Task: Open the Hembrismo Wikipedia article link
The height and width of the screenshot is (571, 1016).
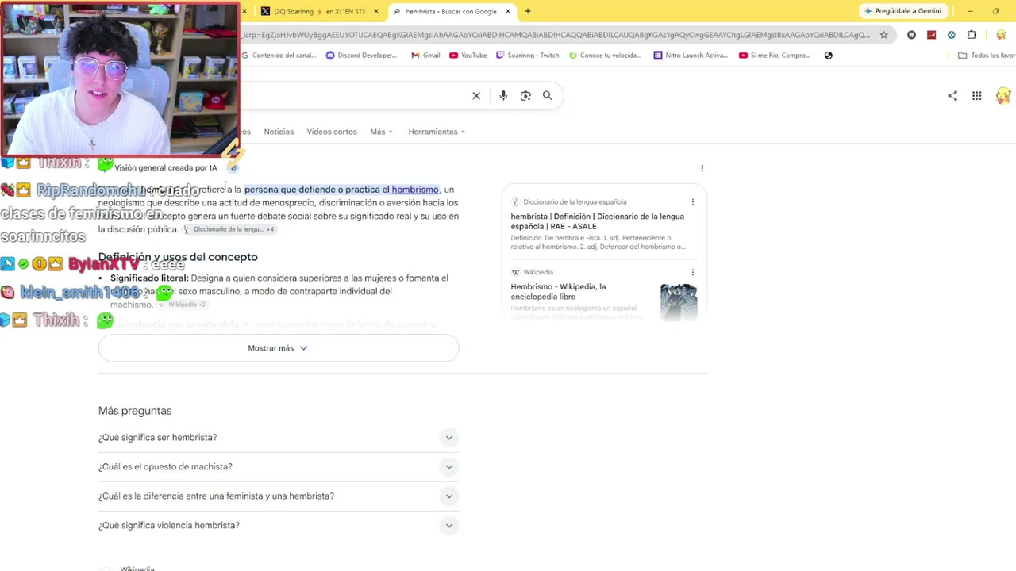Action: coord(558,292)
